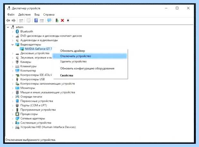Choose Обновить драйвер in context menu
Screen dimensions: 199x147
pyautogui.click(x=73, y=51)
